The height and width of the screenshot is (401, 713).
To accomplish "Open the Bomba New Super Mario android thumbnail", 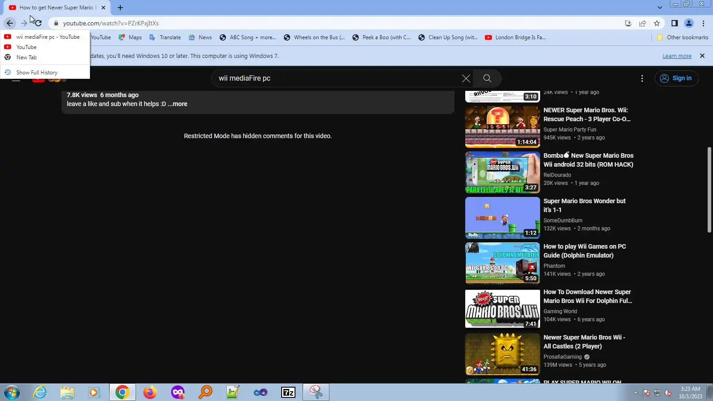I will pyautogui.click(x=503, y=172).
